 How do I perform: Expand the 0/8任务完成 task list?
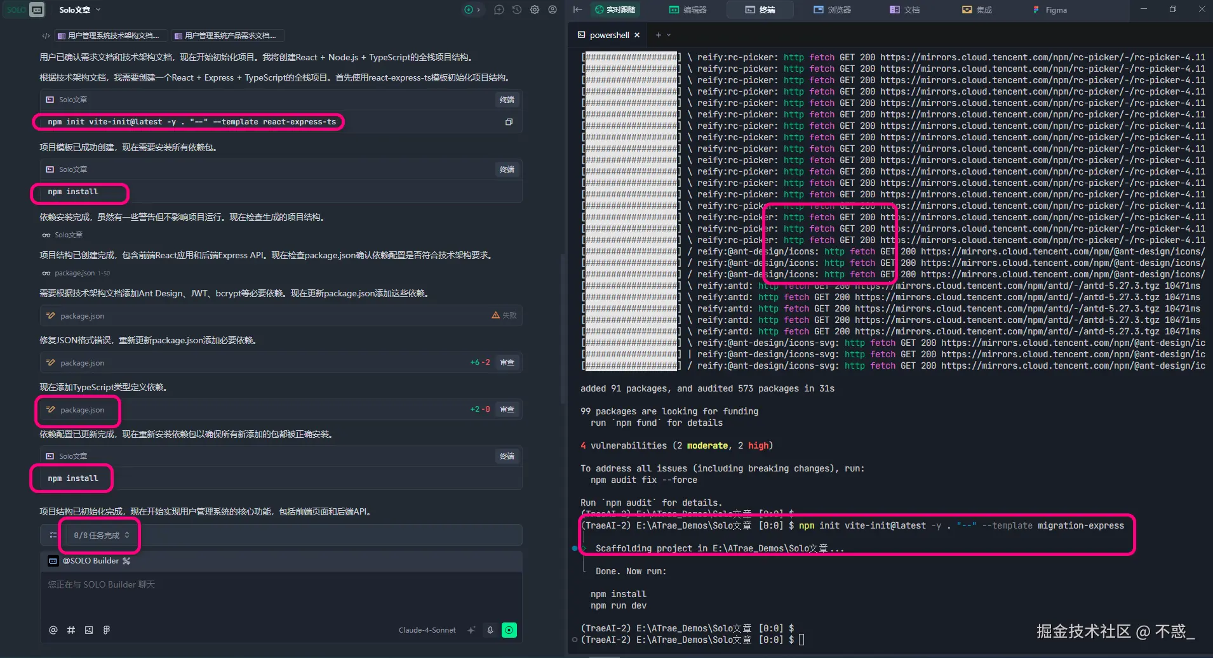coord(102,535)
